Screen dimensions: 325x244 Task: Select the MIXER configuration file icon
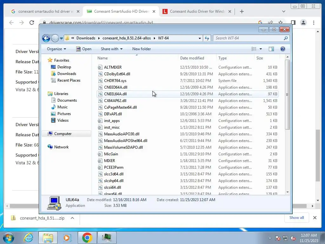pyautogui.click(x=100, y=160)
